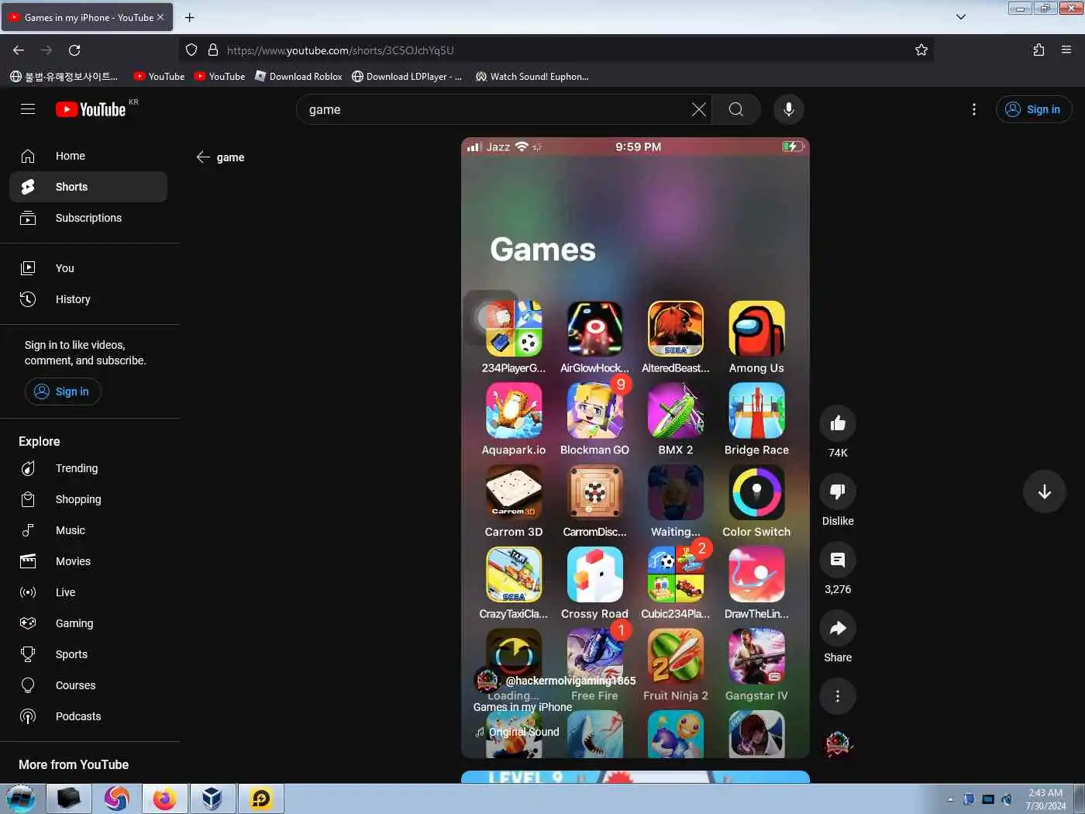1085x814 pixels.
Task: Open Live under Explore
Action: tap(88, 592)
